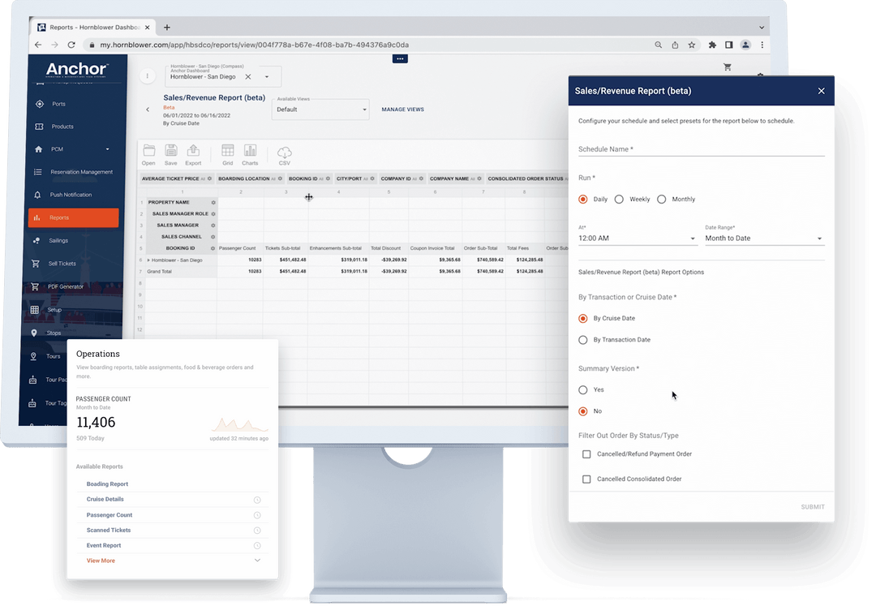Image resolution: width=876 pixels, height=606 pixels.
Task: Open the Boarding Report link
Action: [107, 484]
